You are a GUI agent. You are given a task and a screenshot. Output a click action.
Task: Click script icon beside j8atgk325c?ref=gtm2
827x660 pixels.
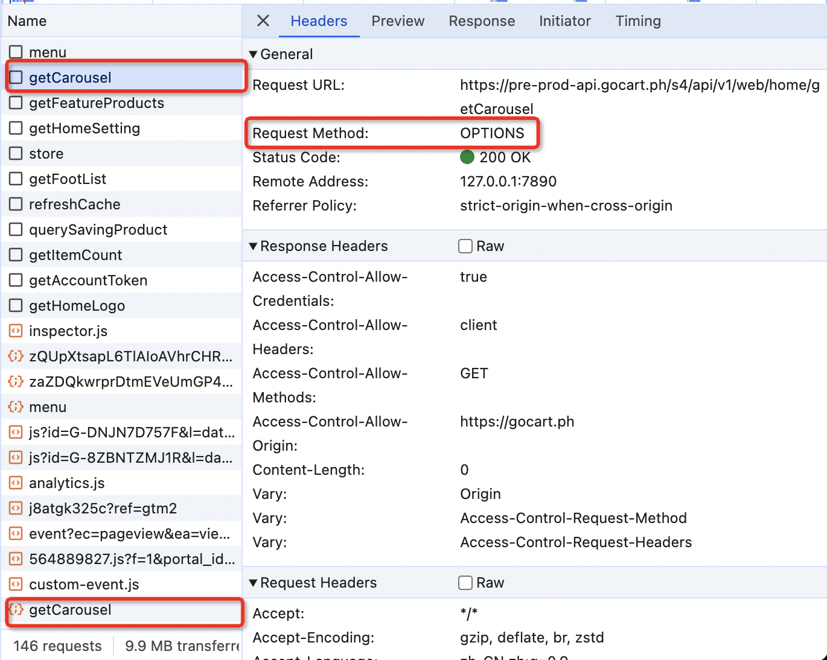pyautogui.click(x=16, y=509)
